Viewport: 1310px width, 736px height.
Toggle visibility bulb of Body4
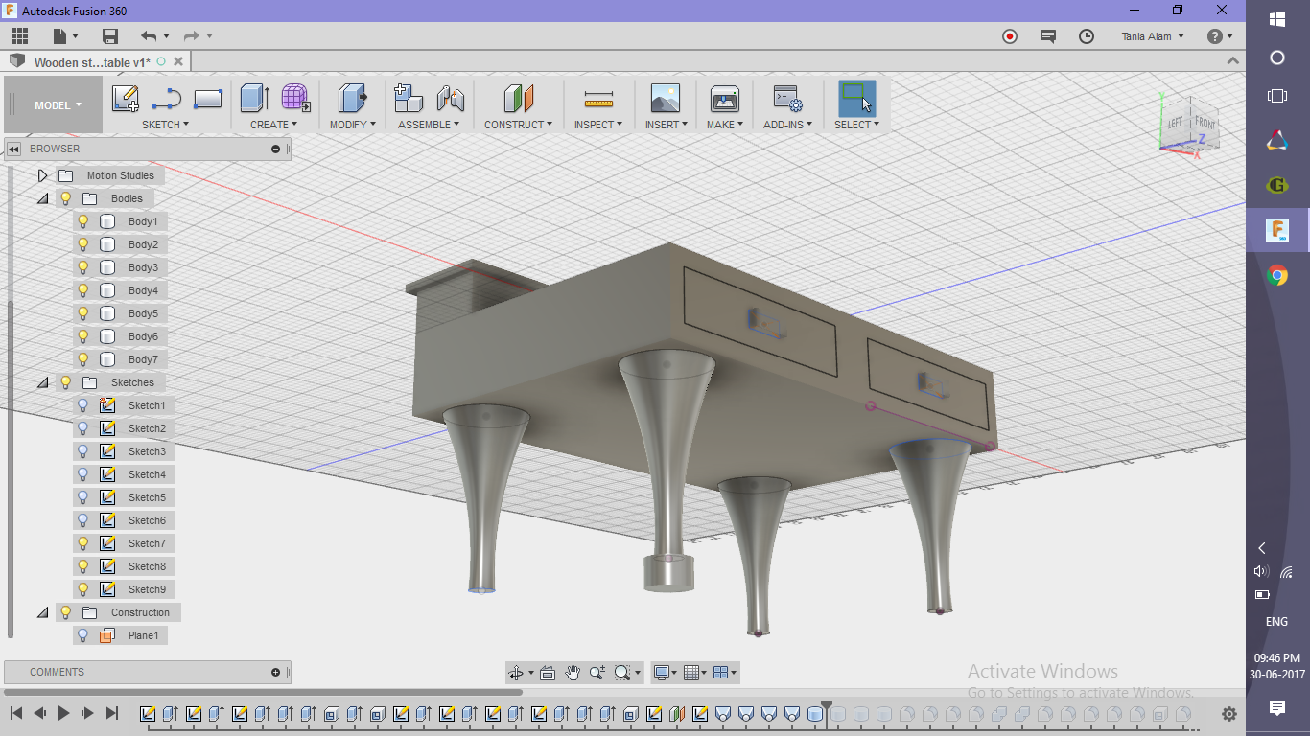[x=83, y=290]
